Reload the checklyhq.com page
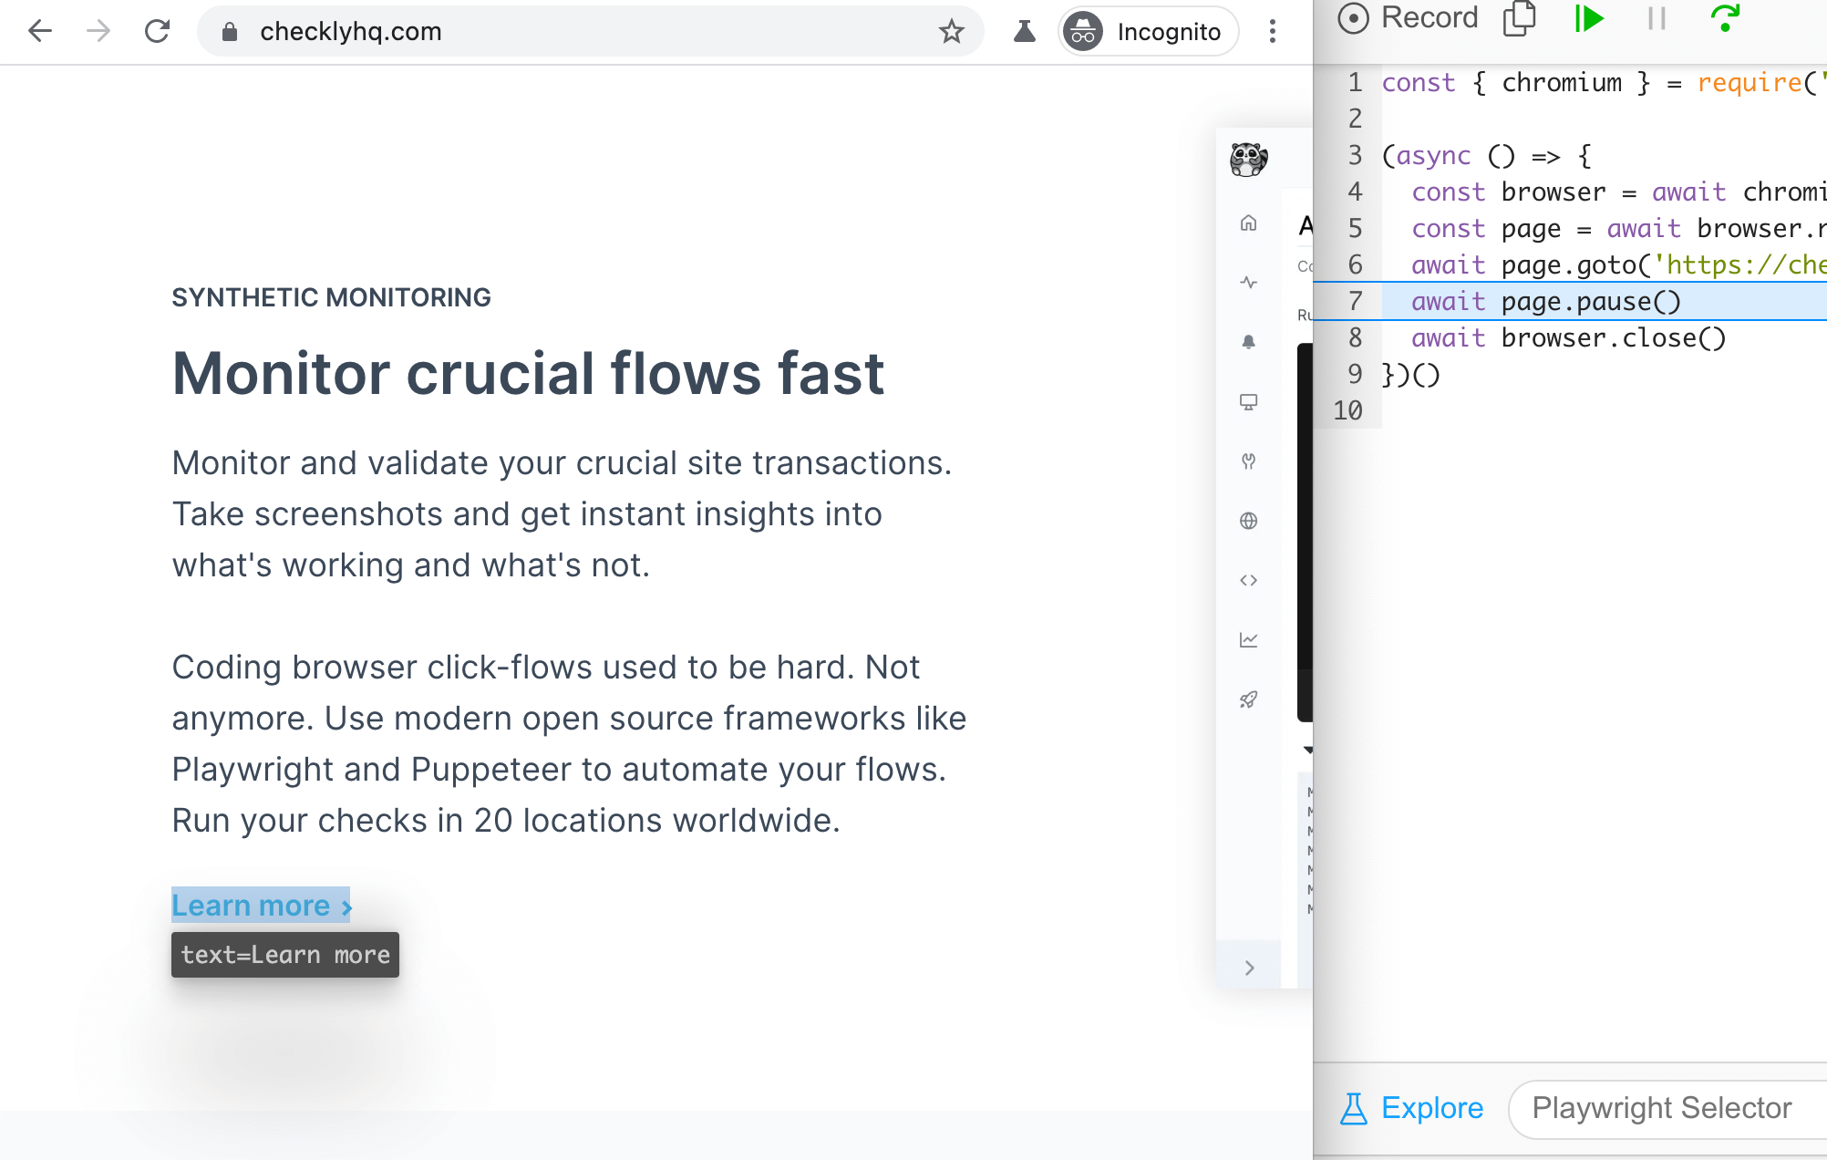The height and width of the screenshot is (1160, 1827). coord(158,31)
